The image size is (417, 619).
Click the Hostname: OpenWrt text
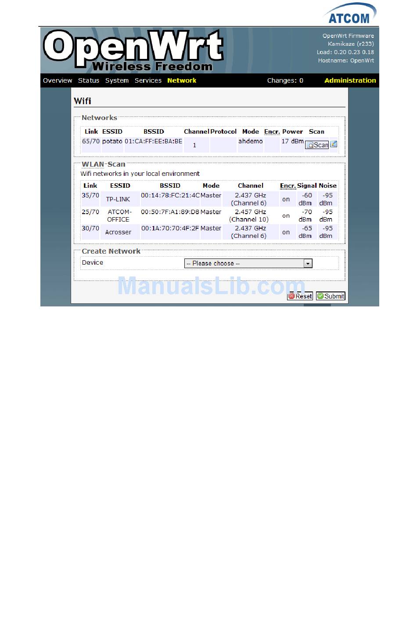346,61
